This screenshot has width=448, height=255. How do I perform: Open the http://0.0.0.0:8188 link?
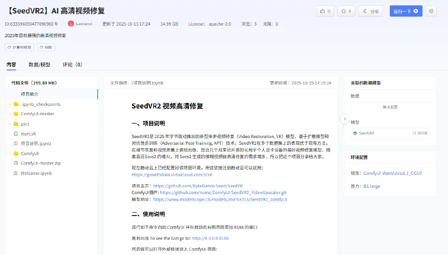pyautogui.click(x=210, y=238)
